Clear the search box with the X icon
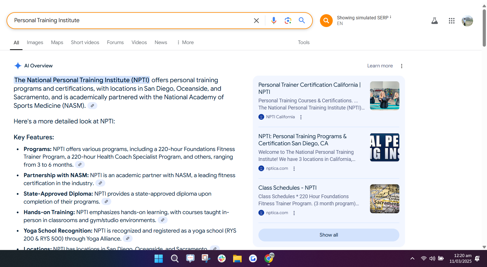This screenshot has height=267, width=487. [x=256, y=20]
